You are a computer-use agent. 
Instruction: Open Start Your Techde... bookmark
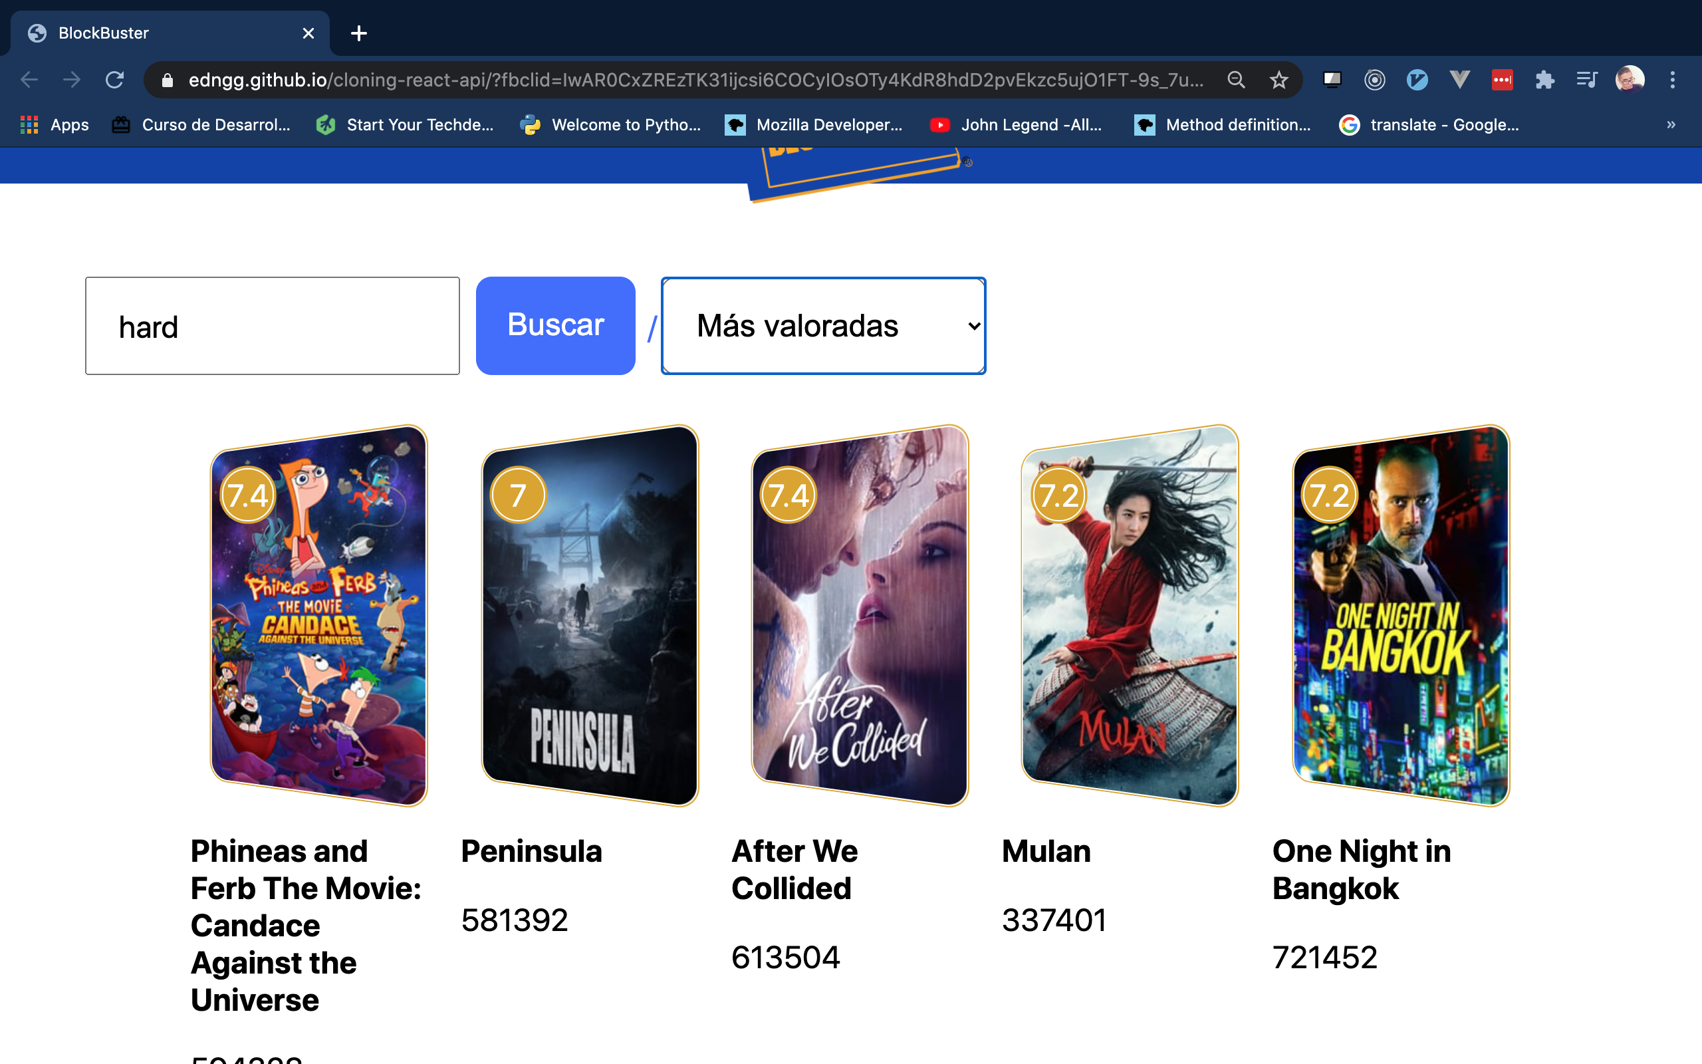404,124
